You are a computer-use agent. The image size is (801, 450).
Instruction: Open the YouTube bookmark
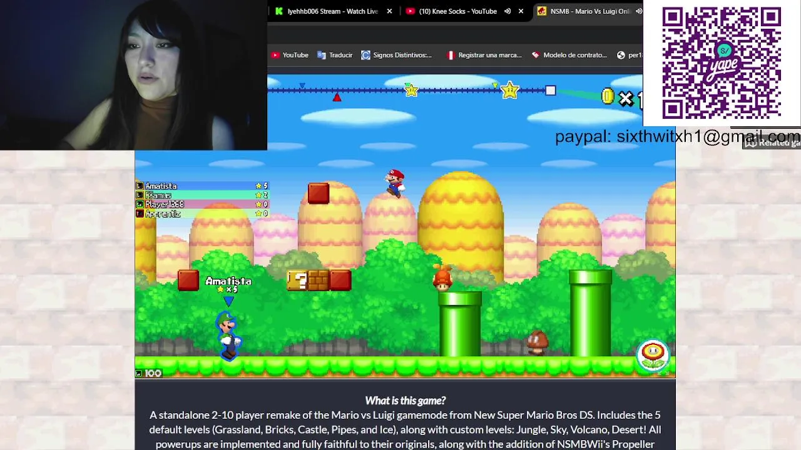(x=289, y=55)
